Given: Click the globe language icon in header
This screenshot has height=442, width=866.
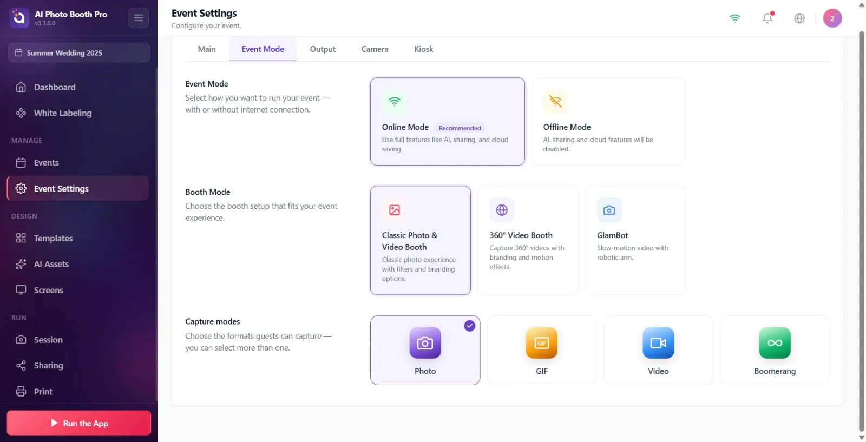Looking at the screenshot, I should [x=799, y=18].
